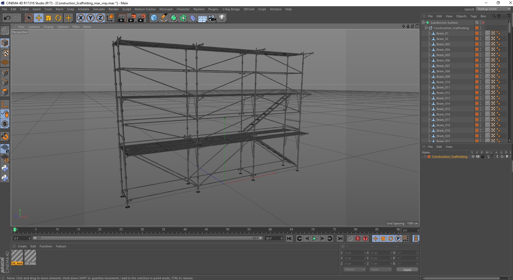Toggle Beam_005 visibility dots
513x280 pixels.
pyautogui.click(x=481, y=55)
